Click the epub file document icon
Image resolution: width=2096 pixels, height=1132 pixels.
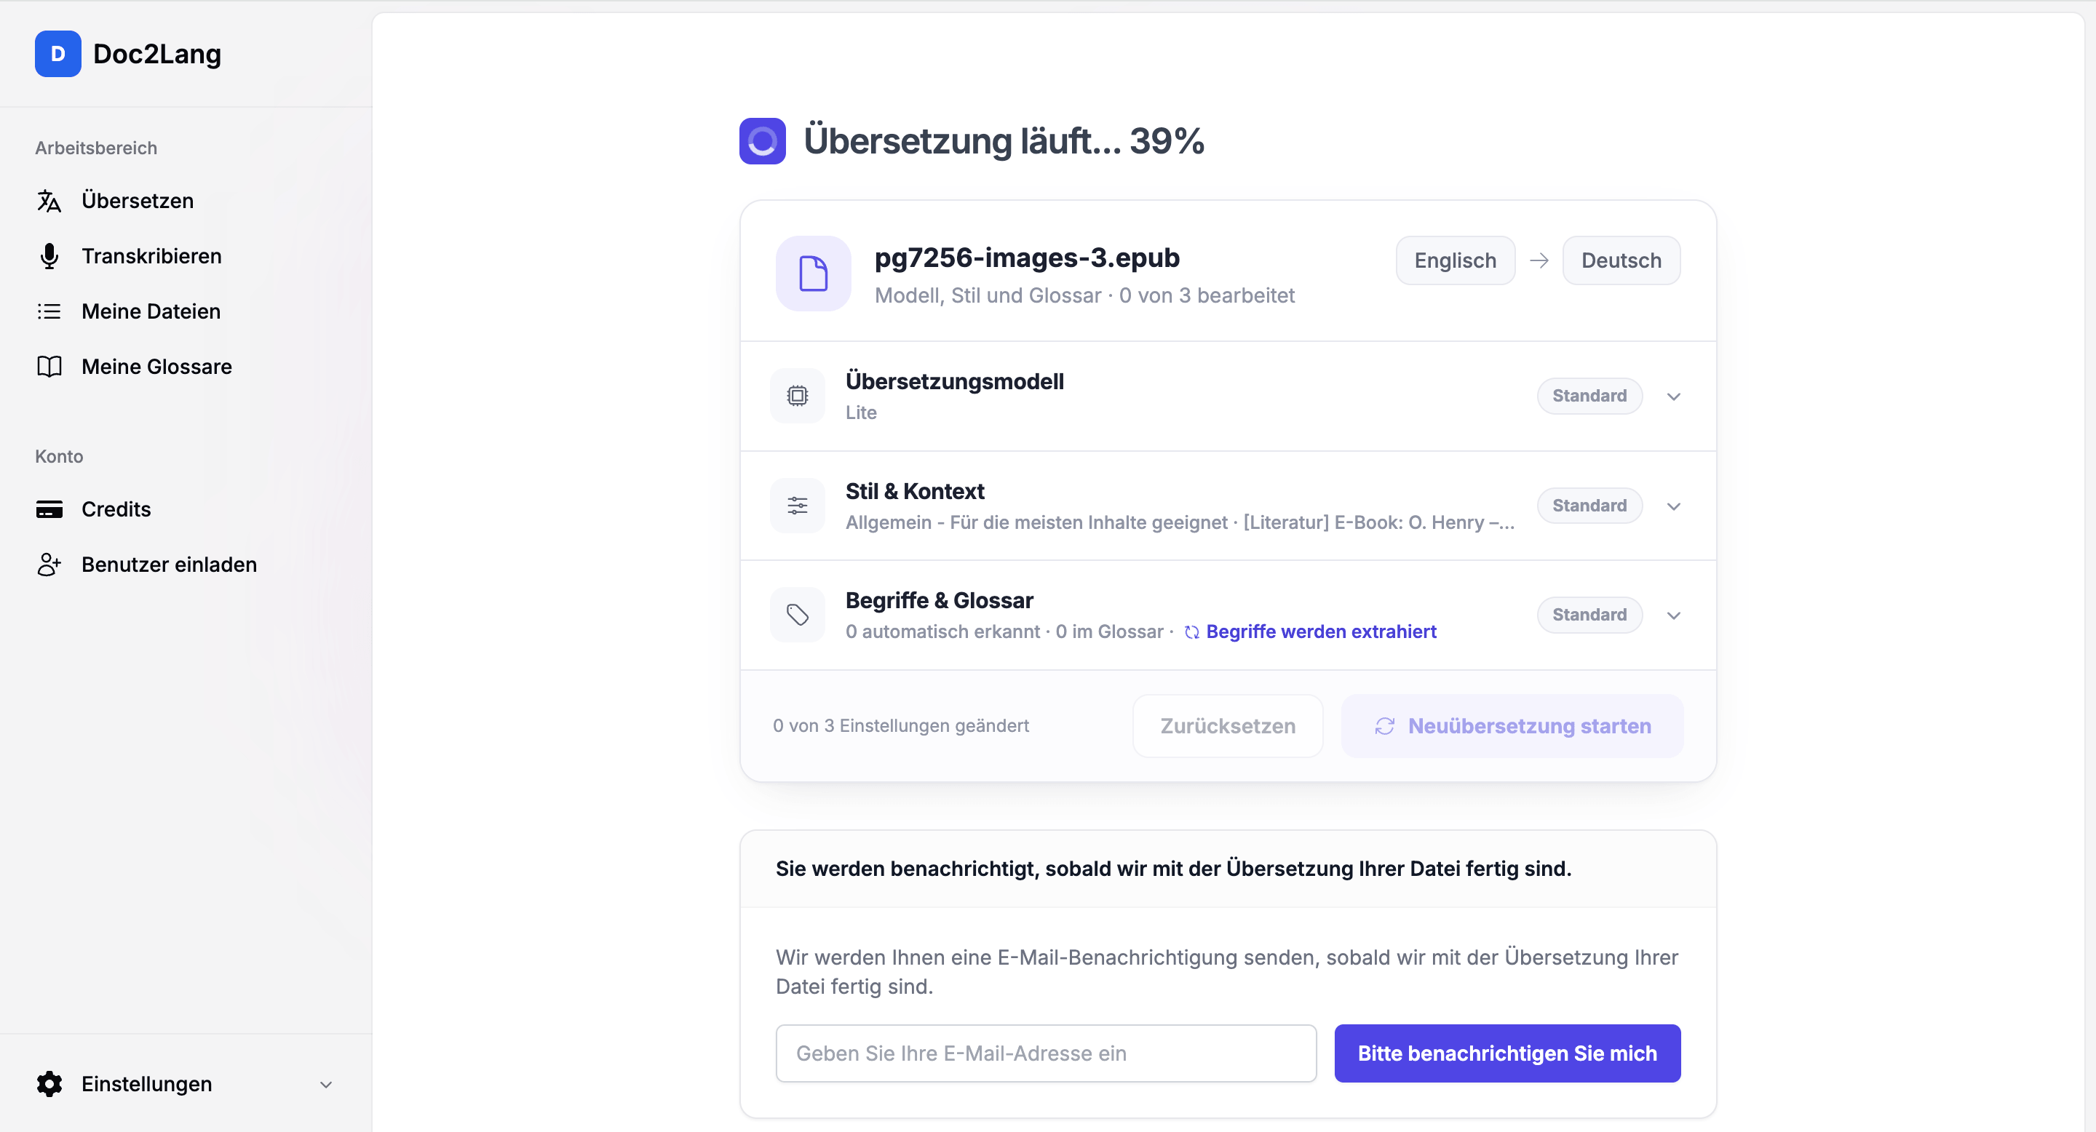point(813,274)
